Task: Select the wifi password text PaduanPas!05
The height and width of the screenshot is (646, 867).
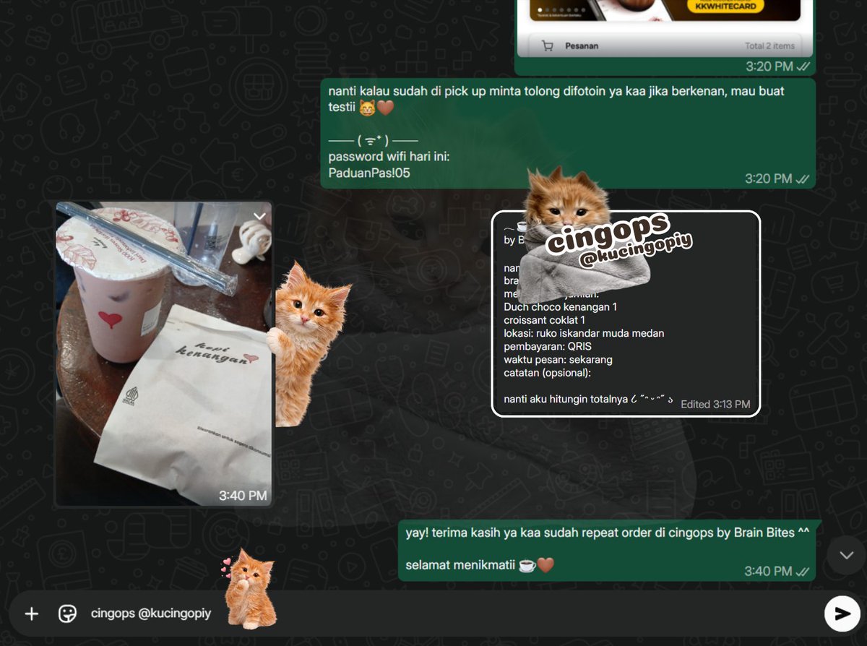Action: pyautogui.click(x=369, y=173)
